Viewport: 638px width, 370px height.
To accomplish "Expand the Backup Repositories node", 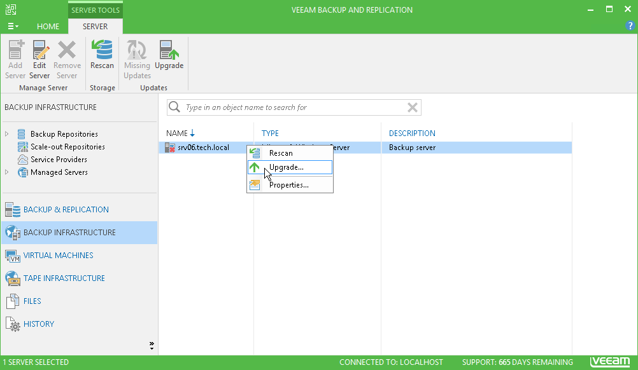I will tap(7, 134).
